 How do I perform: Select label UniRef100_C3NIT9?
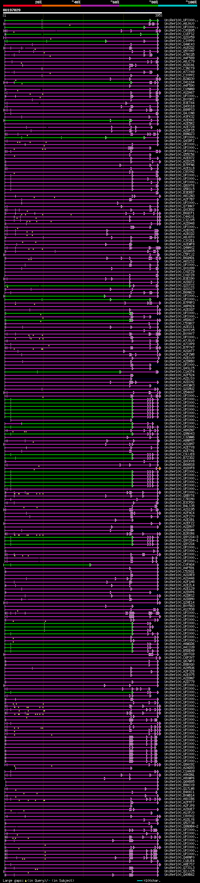179,69
